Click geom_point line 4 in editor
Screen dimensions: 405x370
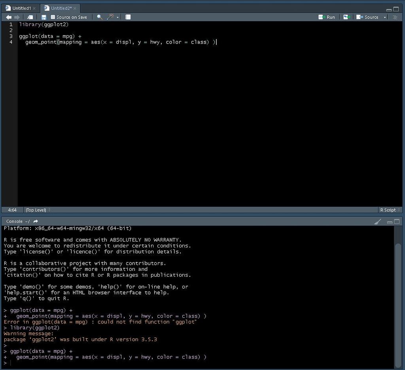pyautogui.click(x=120, y=42)
